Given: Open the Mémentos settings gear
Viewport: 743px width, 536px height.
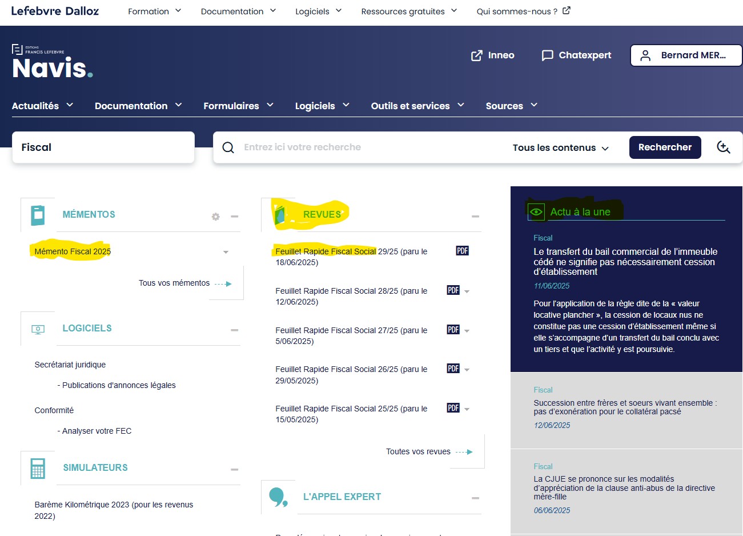Looking at the screenshot, I should click(x=215, y=217).
